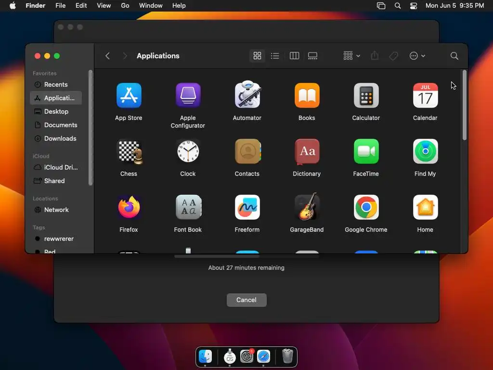Switch to icon grid view
Image resolution: width=493 pixels, height=370 pixels.
257,56
